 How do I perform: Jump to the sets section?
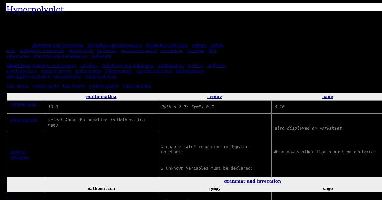tap(11, 51)
